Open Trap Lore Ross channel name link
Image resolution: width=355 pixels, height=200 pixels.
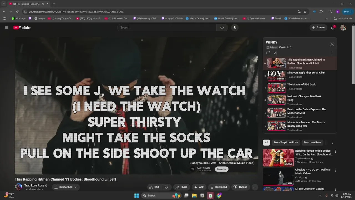pyautogui.click(x=34, y=186)
